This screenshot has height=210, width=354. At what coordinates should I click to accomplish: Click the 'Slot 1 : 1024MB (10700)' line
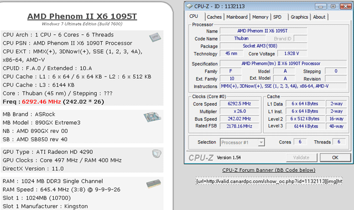(37, 198)
